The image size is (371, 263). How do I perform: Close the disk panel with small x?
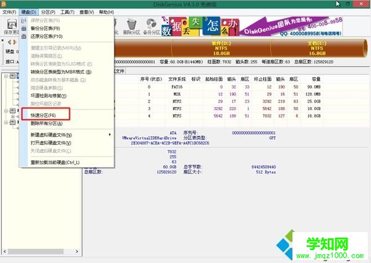(x=2, y=40)
